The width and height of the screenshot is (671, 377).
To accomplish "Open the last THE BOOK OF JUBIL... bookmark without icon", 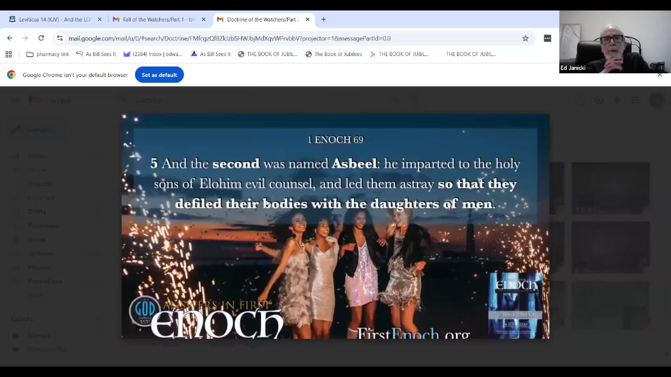I will tap(471, 54).
